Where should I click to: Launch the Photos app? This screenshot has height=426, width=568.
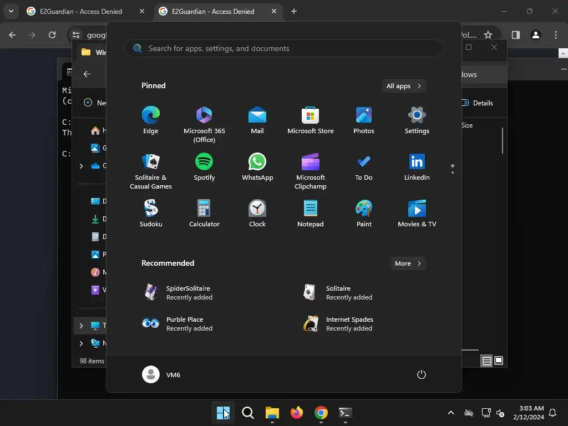point(364,120)
